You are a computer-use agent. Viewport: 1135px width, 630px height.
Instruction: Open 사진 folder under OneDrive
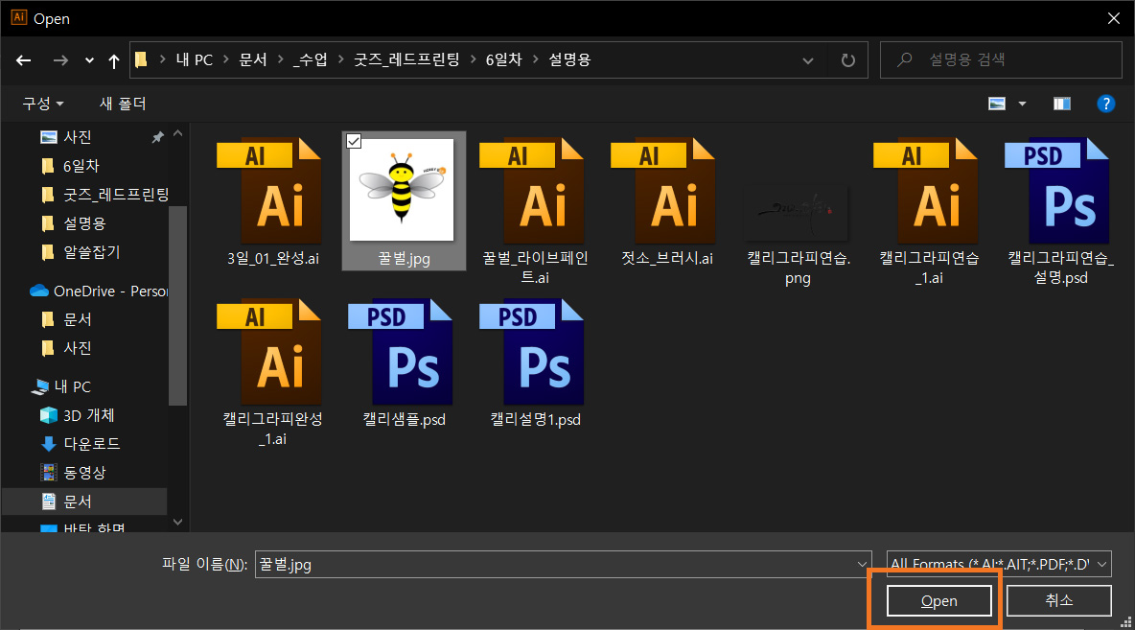[77, 348]
